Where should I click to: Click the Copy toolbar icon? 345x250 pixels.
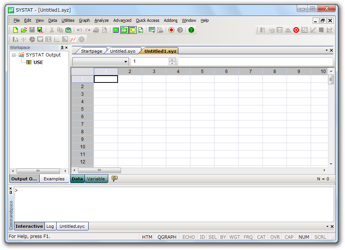(x=60, y=30)
